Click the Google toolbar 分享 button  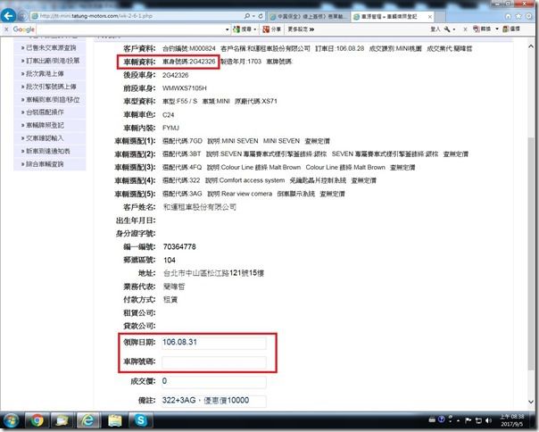[x=271, y=29]
